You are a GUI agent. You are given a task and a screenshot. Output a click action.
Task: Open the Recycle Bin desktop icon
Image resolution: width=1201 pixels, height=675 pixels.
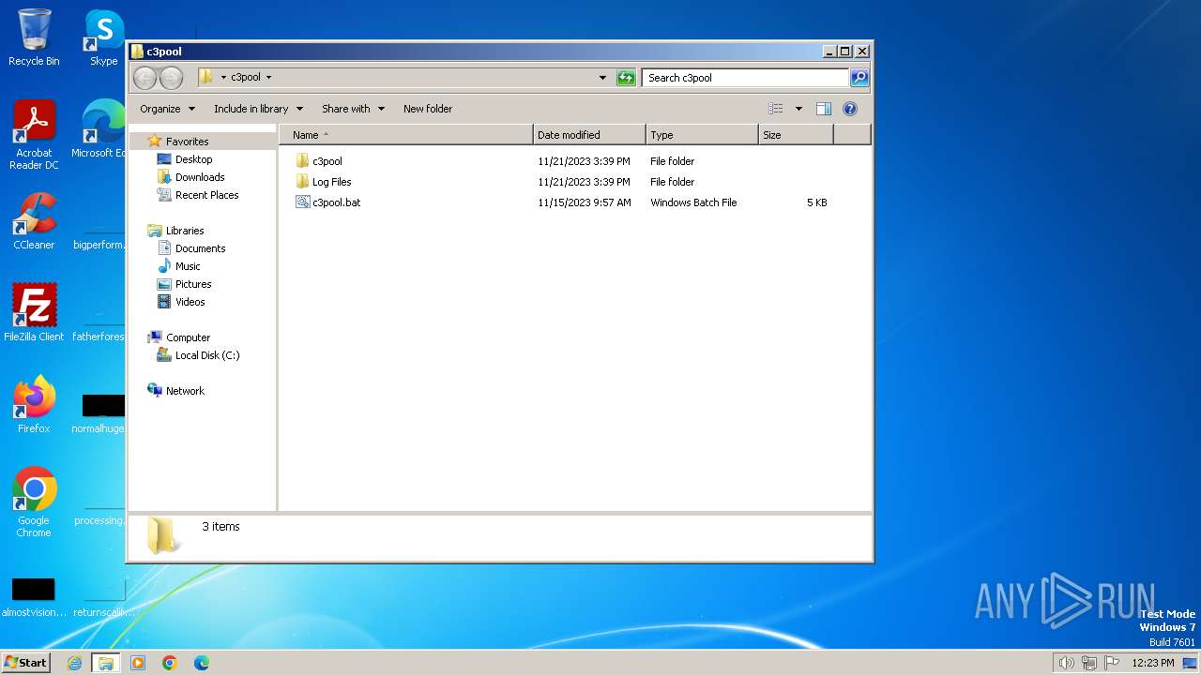[x=34, y=37]
